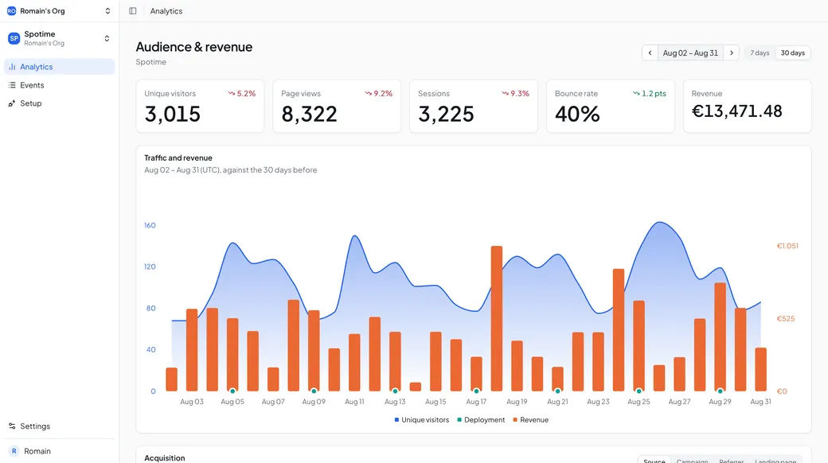Click the Page views downward trend arrow

(x=368, y=93)
